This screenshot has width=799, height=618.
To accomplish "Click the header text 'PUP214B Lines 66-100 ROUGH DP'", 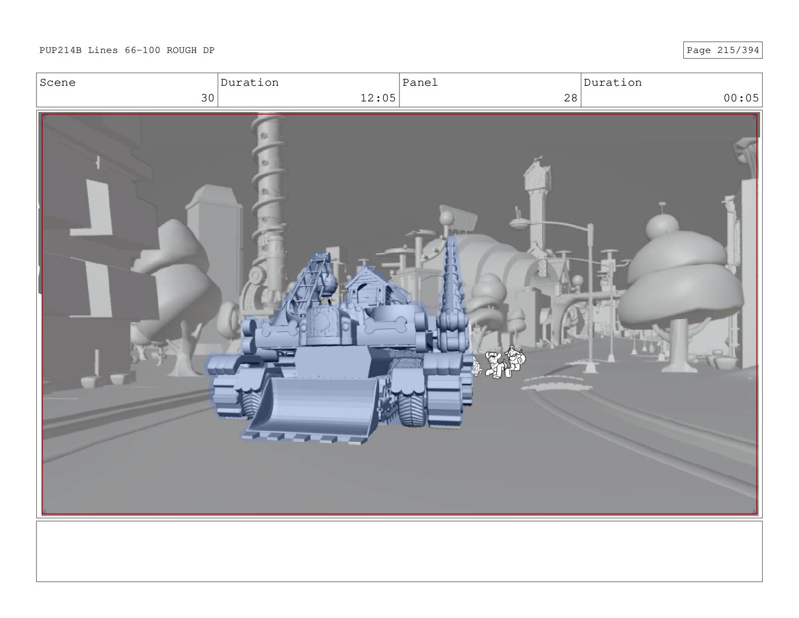I will (127, 50).
